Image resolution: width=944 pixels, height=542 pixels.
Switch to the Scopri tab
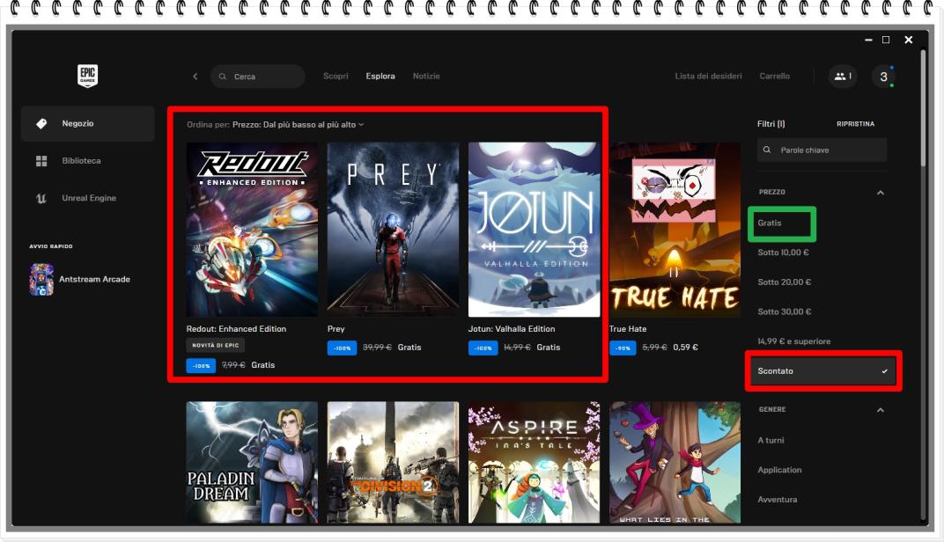pyautogui.click(x=336, y=77)
